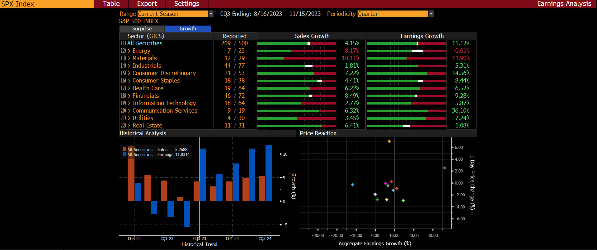
Task: Sort by the Reported column header
Action: [235, 36]
